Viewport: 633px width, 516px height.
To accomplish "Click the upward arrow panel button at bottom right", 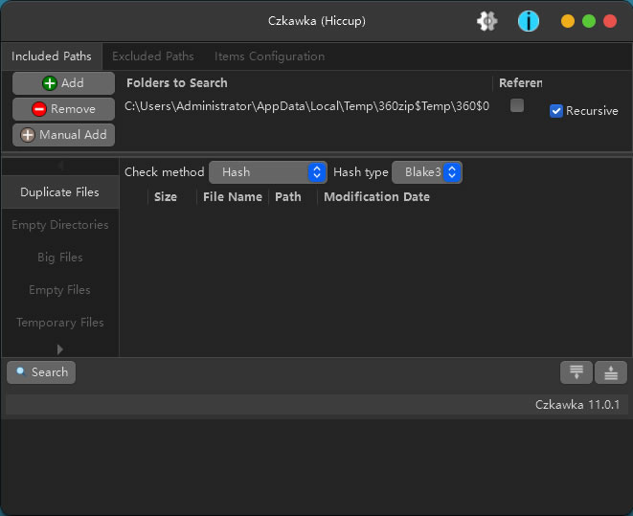I will point(610,372).
